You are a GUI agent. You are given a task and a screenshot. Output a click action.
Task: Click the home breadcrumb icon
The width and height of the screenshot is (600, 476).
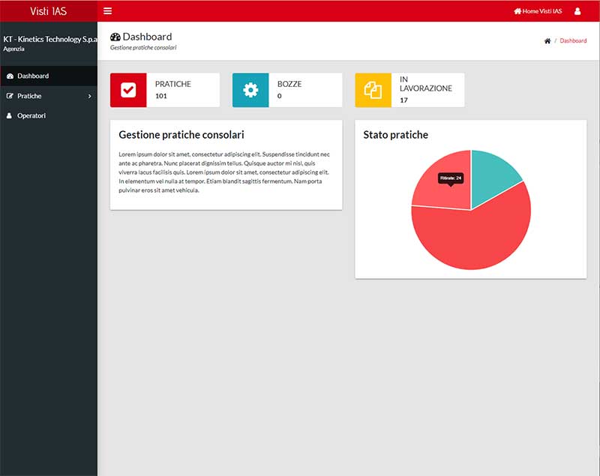(547, 41)
